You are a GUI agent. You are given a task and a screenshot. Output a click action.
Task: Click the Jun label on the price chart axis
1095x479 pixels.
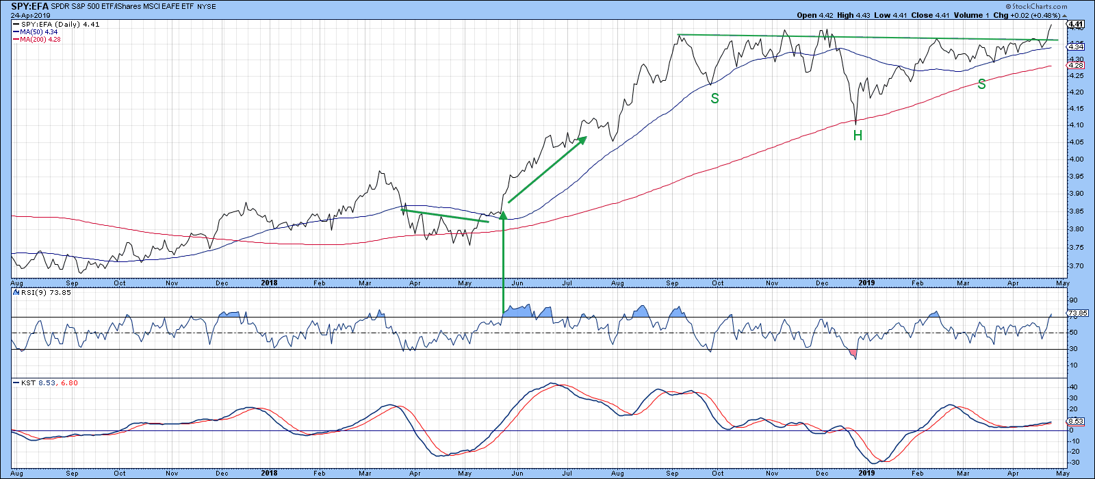[517, 283]
